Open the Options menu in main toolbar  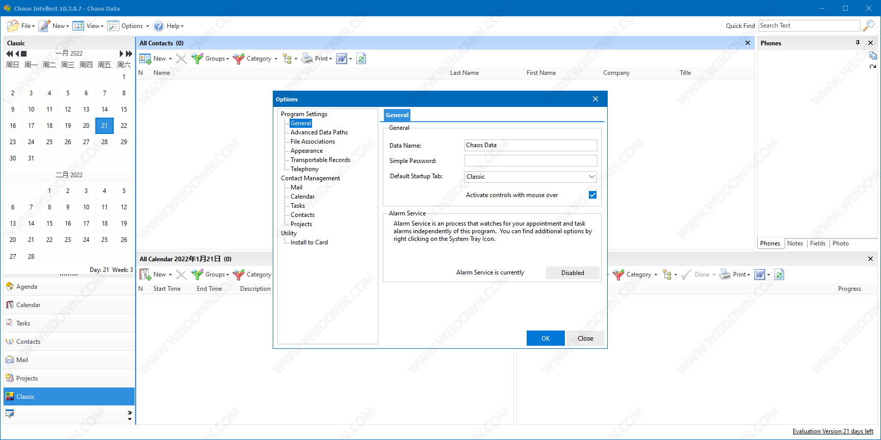(x=128, y=26)
